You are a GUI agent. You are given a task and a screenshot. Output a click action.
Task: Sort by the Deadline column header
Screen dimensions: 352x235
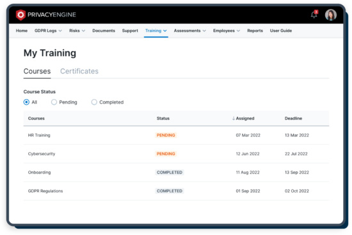tap(293, 118)
